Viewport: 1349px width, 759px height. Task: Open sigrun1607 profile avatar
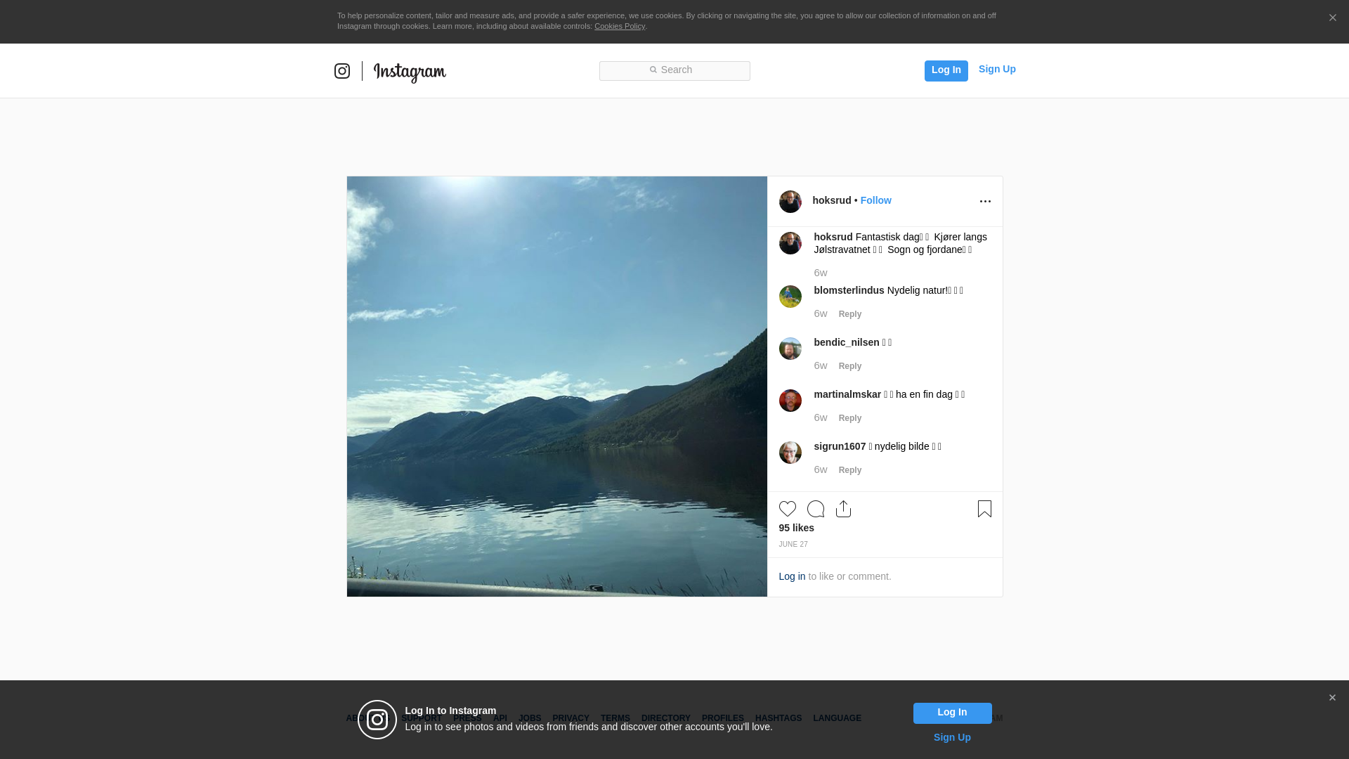pyautogui.click(x=790, y=453)
